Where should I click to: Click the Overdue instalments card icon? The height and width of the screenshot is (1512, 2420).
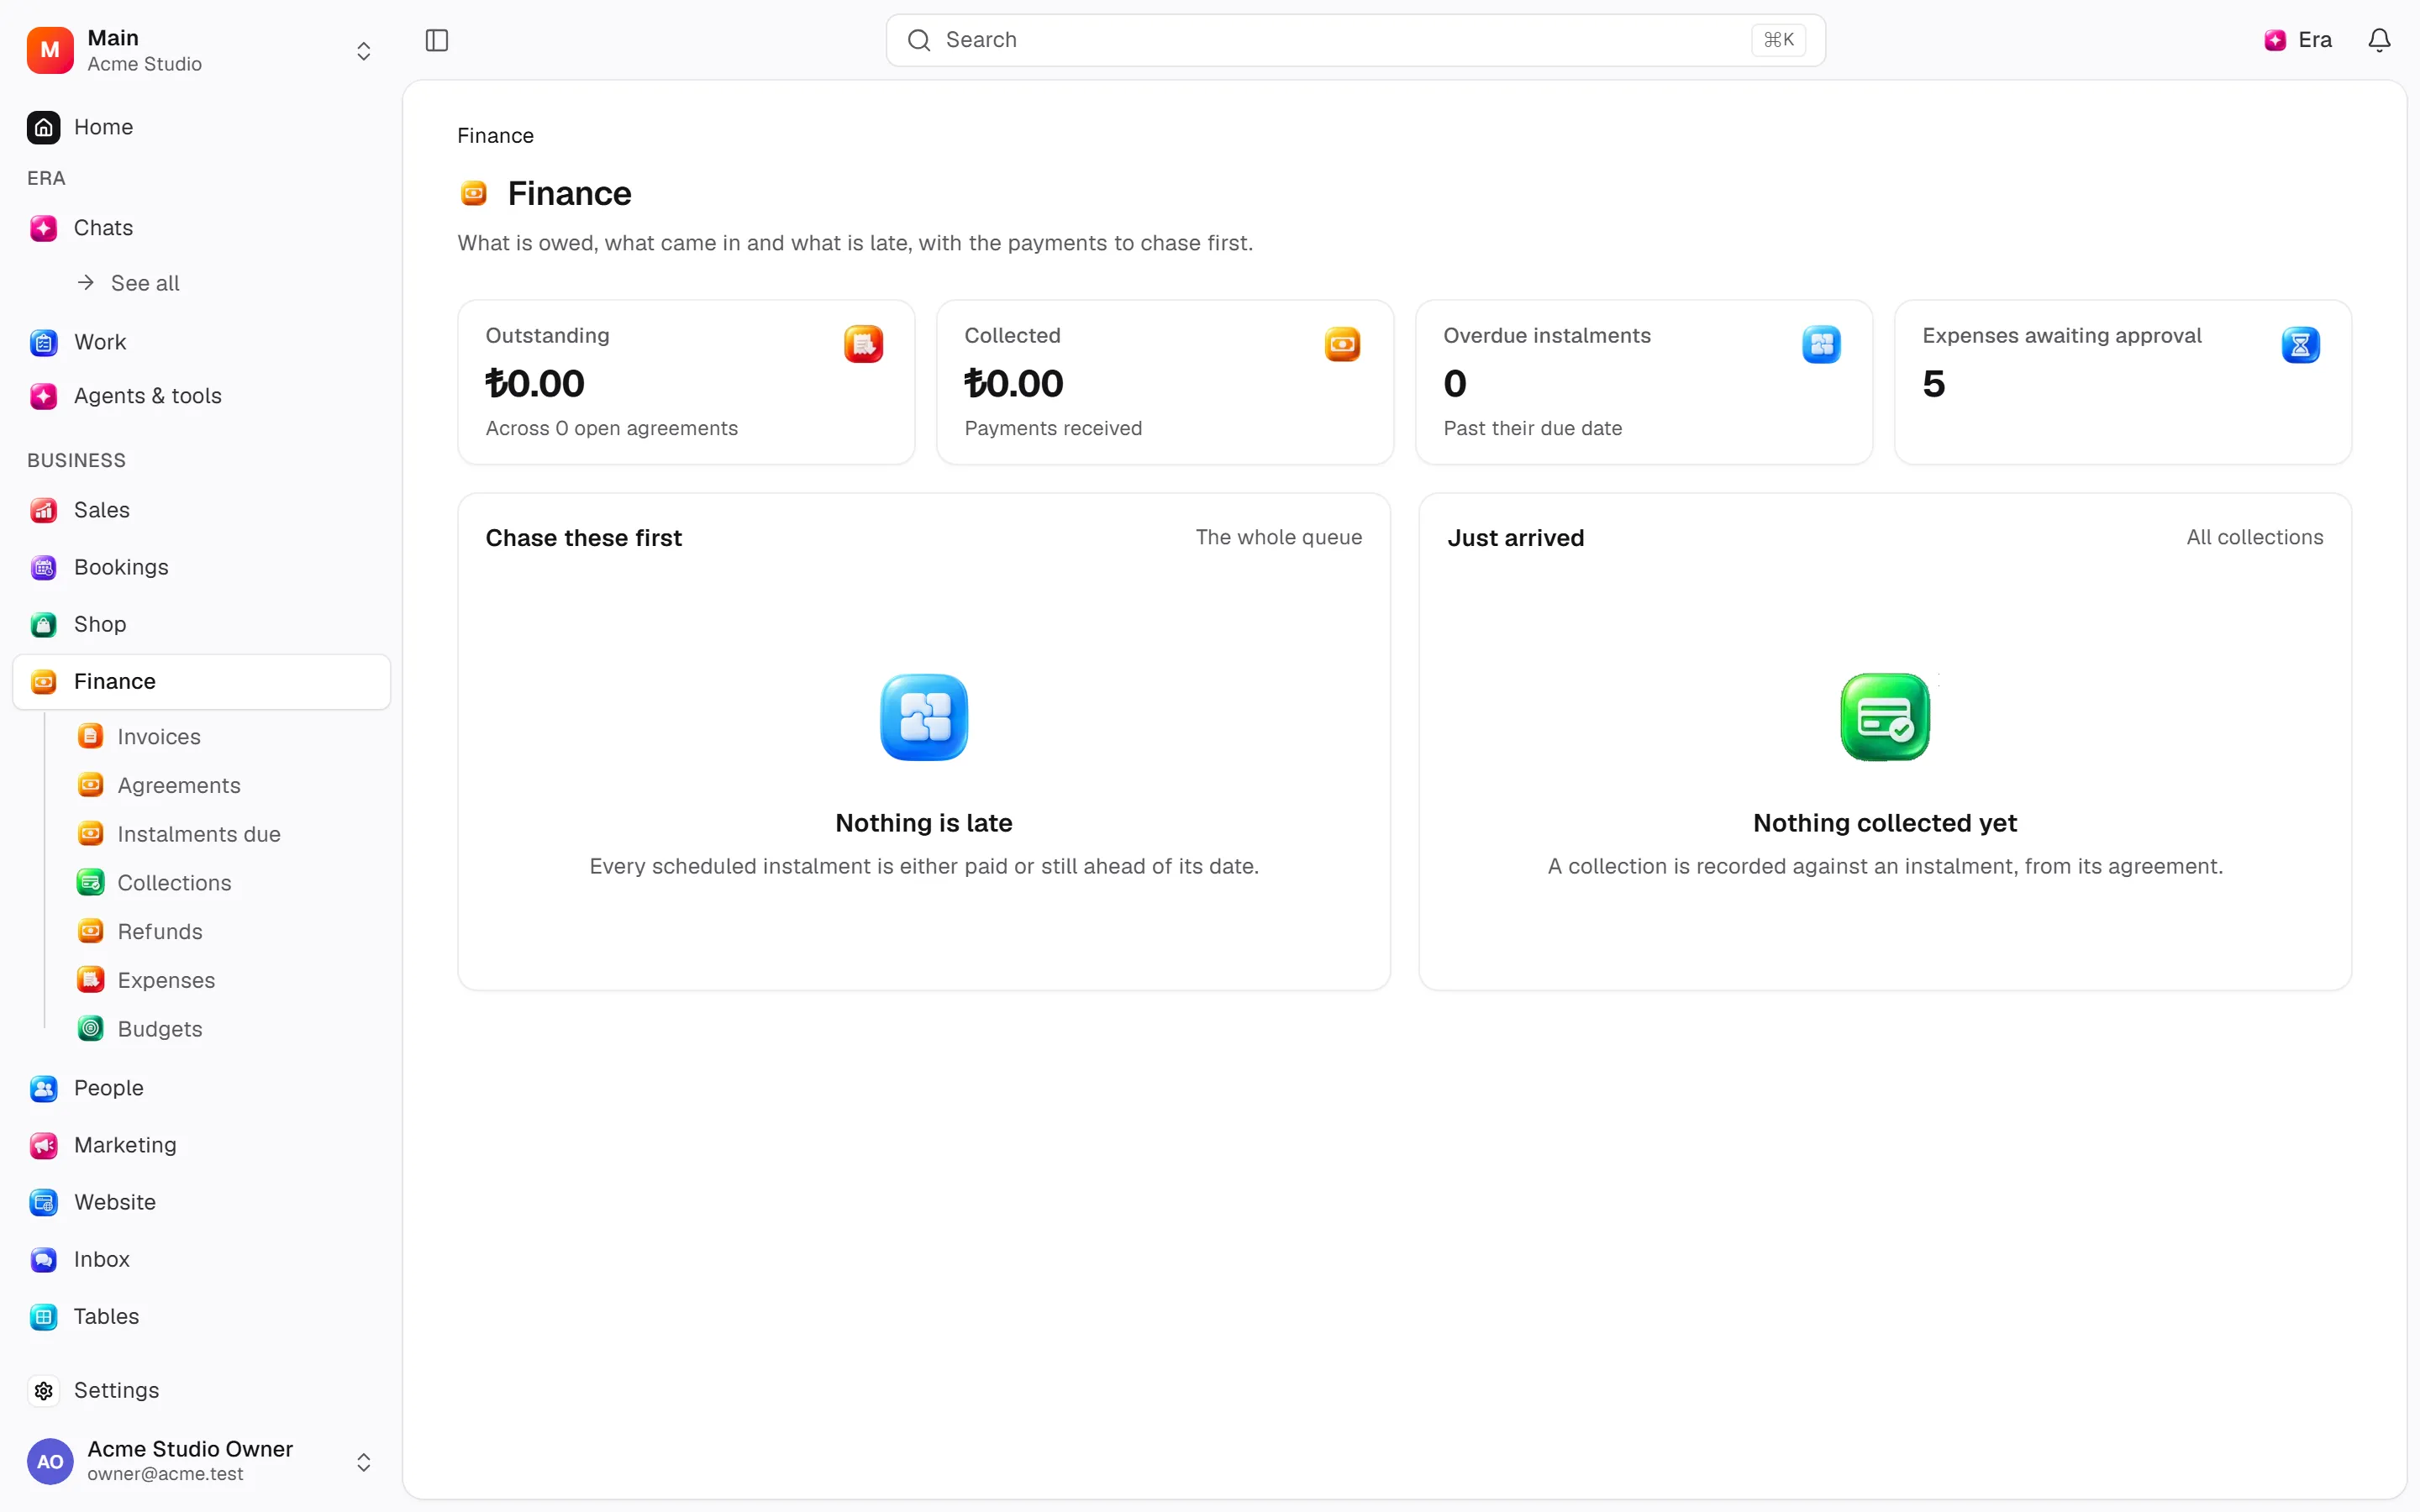[x=1821, y=344]
